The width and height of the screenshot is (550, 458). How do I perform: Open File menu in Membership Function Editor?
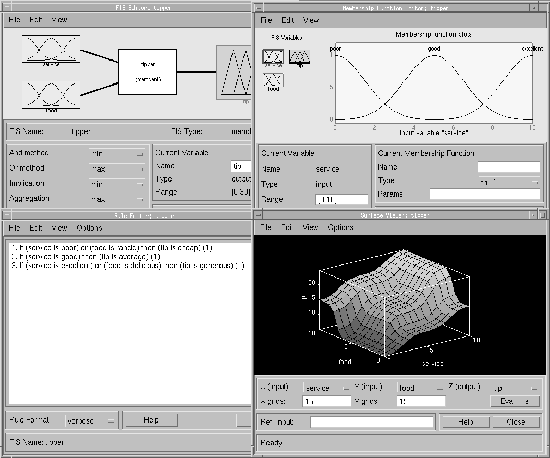click(266, 20)
